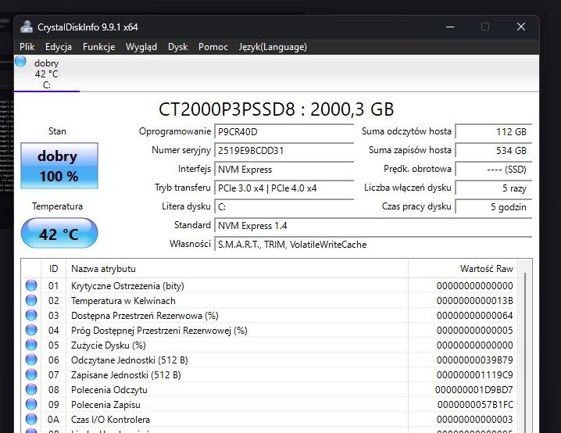The width and height of the screenshot is (561, 433).
Task: Click status orb for Temperatura w Kelwinach row
Action: (x=31, y=301)
